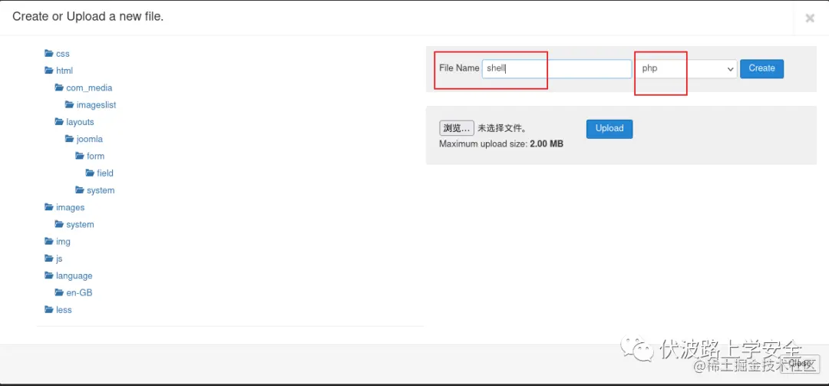Select the css folder name
The height and width of the screenshot is (386, 829).
[63, 54]
